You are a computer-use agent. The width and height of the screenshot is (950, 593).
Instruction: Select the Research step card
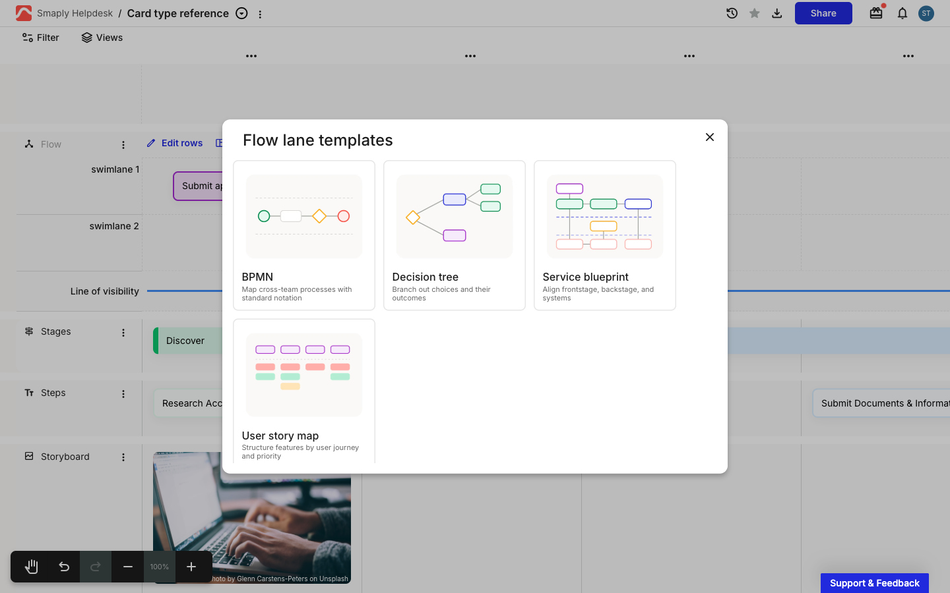[x=189, y=403]
